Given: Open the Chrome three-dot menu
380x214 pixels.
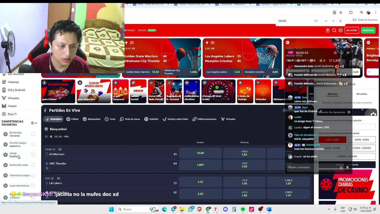Looking at the screenshot, I should point(376,12).
